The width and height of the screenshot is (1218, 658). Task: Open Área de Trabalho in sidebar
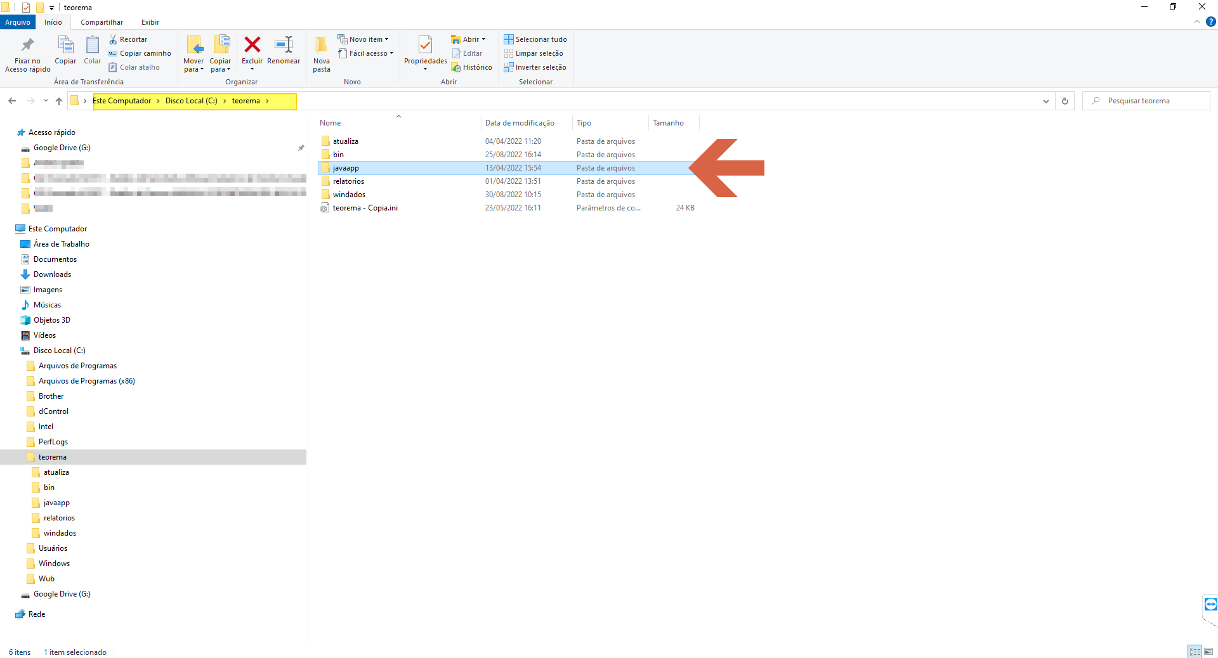click(x=62, y=244)
